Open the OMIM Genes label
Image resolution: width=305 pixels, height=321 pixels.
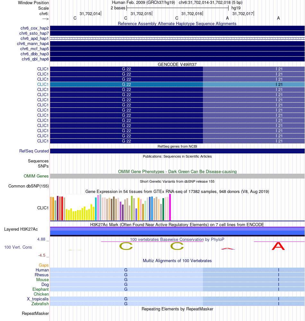click(x=36, y=176)
